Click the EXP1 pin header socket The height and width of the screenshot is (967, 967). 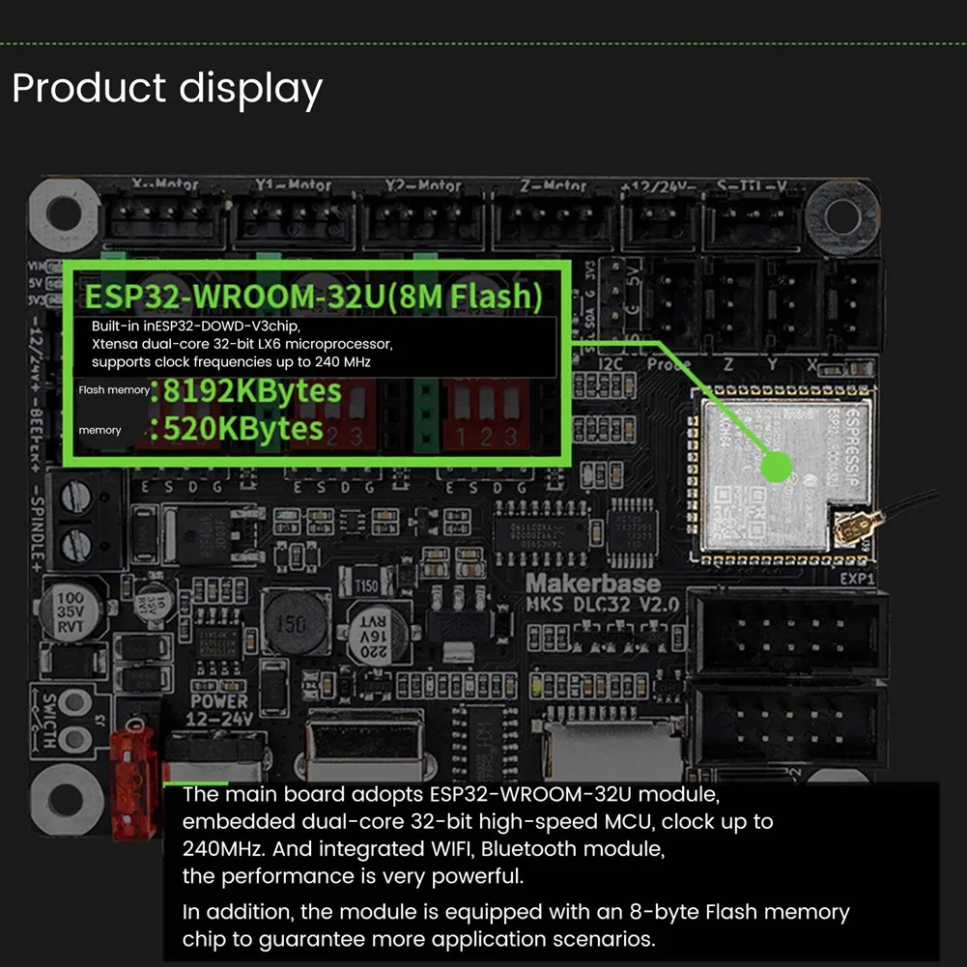pos(787,632)
